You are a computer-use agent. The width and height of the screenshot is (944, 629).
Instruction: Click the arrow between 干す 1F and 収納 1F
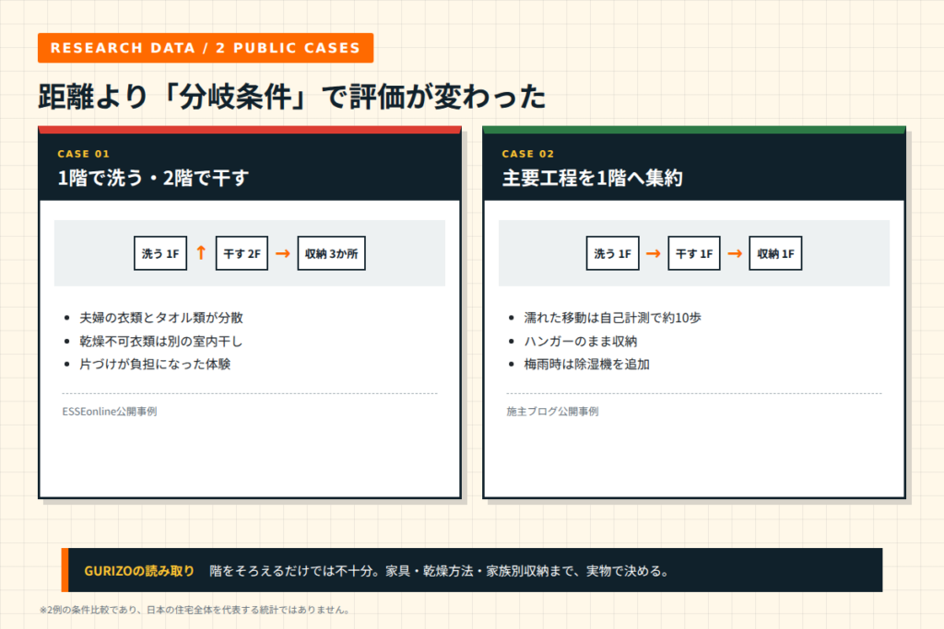click(735, 254)
